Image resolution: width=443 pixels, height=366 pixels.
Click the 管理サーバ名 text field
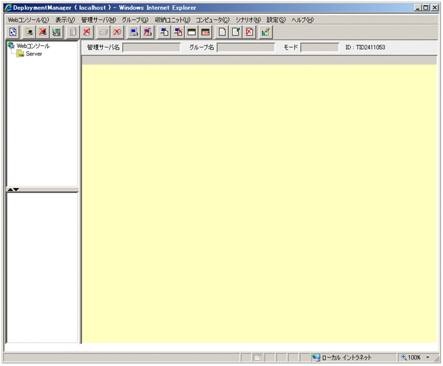coord(151,47)
